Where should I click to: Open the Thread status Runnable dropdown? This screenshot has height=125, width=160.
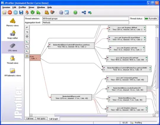click(x=151, y=18)
